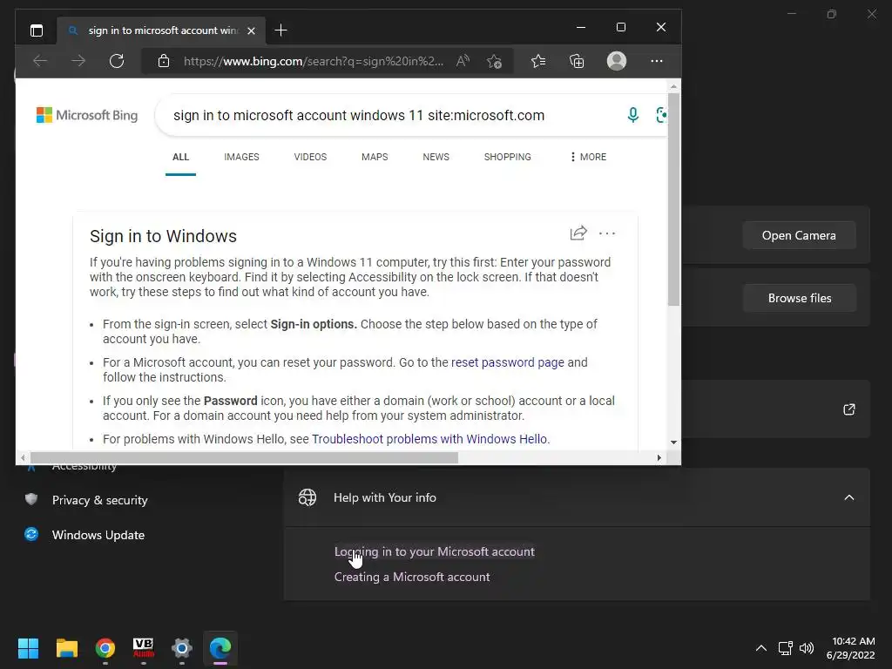
Task: Open the clock and date flyout
Action: (x=851, y=648)
